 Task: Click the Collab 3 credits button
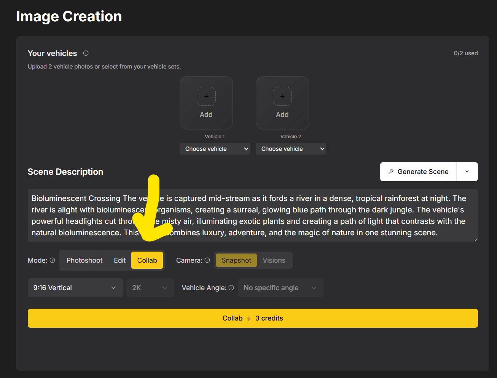[252, 318]
